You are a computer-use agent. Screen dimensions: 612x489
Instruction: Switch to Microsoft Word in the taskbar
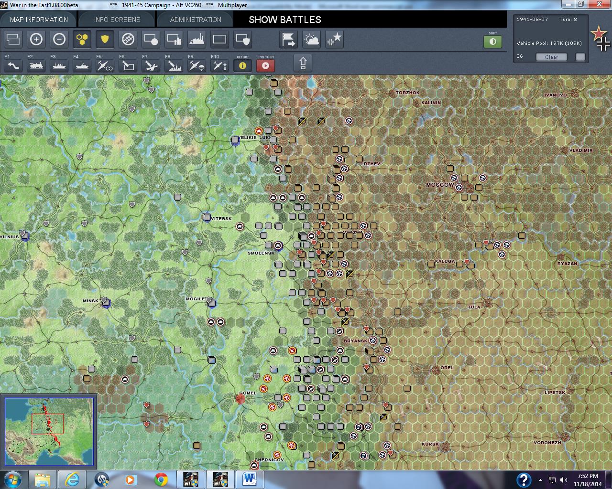(x=250, y=479)
